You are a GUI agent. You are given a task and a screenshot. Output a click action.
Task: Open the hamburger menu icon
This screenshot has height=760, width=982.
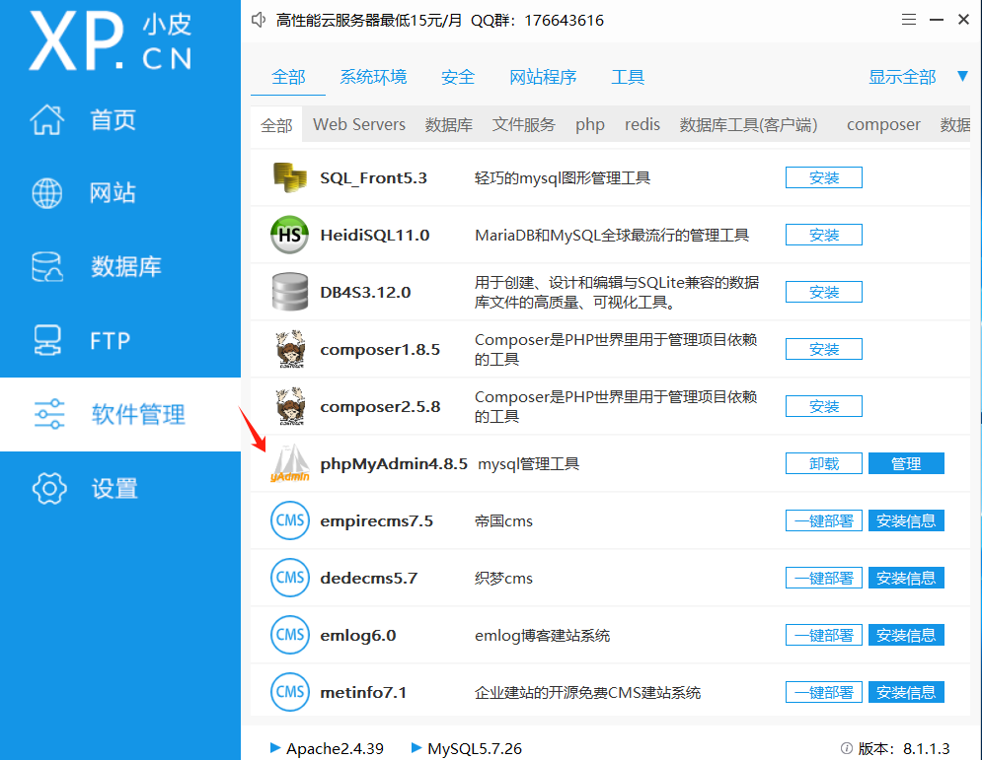point(909,20)
